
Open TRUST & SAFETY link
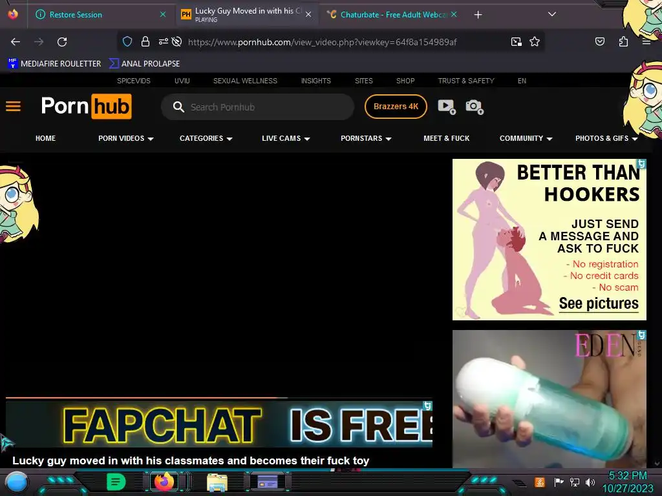pos(466,81)
